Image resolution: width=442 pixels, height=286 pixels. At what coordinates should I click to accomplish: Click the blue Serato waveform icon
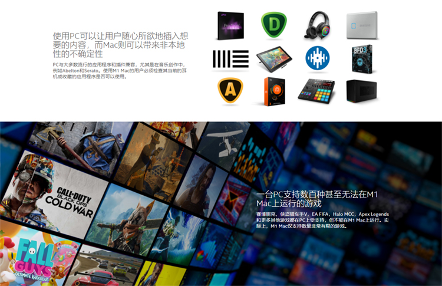(318, 58)
